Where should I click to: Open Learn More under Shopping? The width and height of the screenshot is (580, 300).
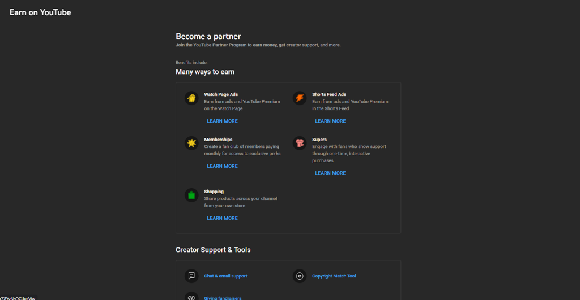click(x=222, y=218)
